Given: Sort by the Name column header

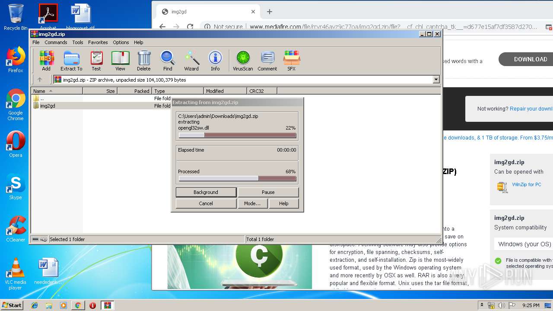Looking at the screenshot, I should [x=57, y=91].
